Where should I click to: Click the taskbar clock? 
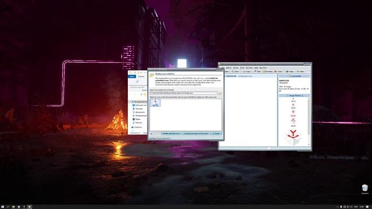(x=362, y=207)
